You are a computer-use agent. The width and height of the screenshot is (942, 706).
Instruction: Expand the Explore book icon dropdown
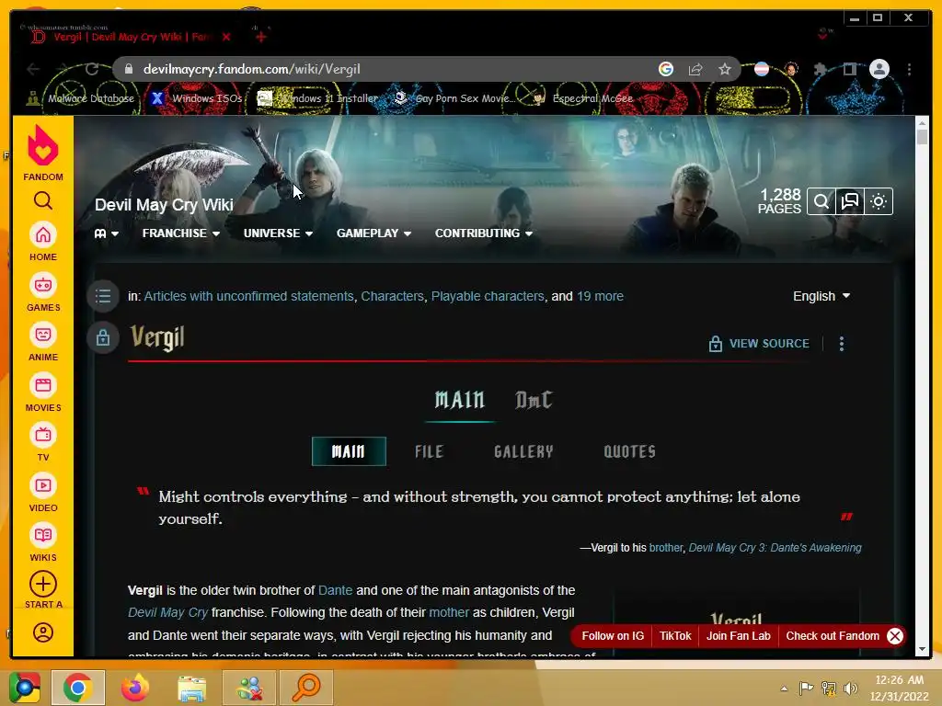(107, 233)
